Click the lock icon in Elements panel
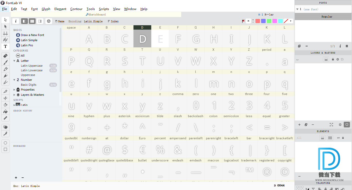The width and height of the screenshot is (352, 190). [343, 138]
